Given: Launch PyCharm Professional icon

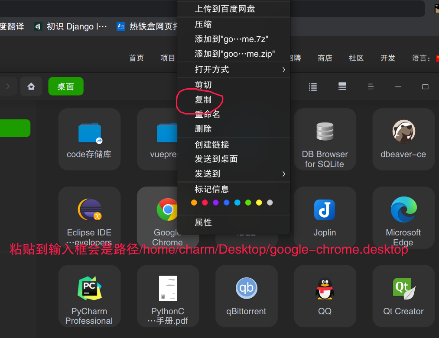Looking at the screenshot, I should pyautogui.click(x=90, y=288).
